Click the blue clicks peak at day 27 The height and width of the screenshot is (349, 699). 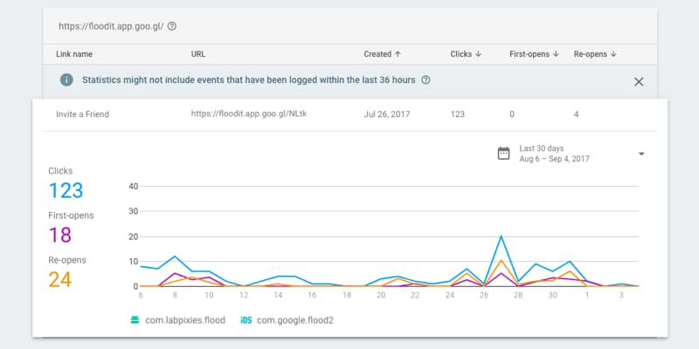coord(502,236)
